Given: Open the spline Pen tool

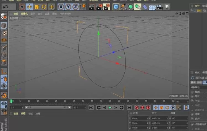Looking at the screenshot, I should click(x=123, y=7).
